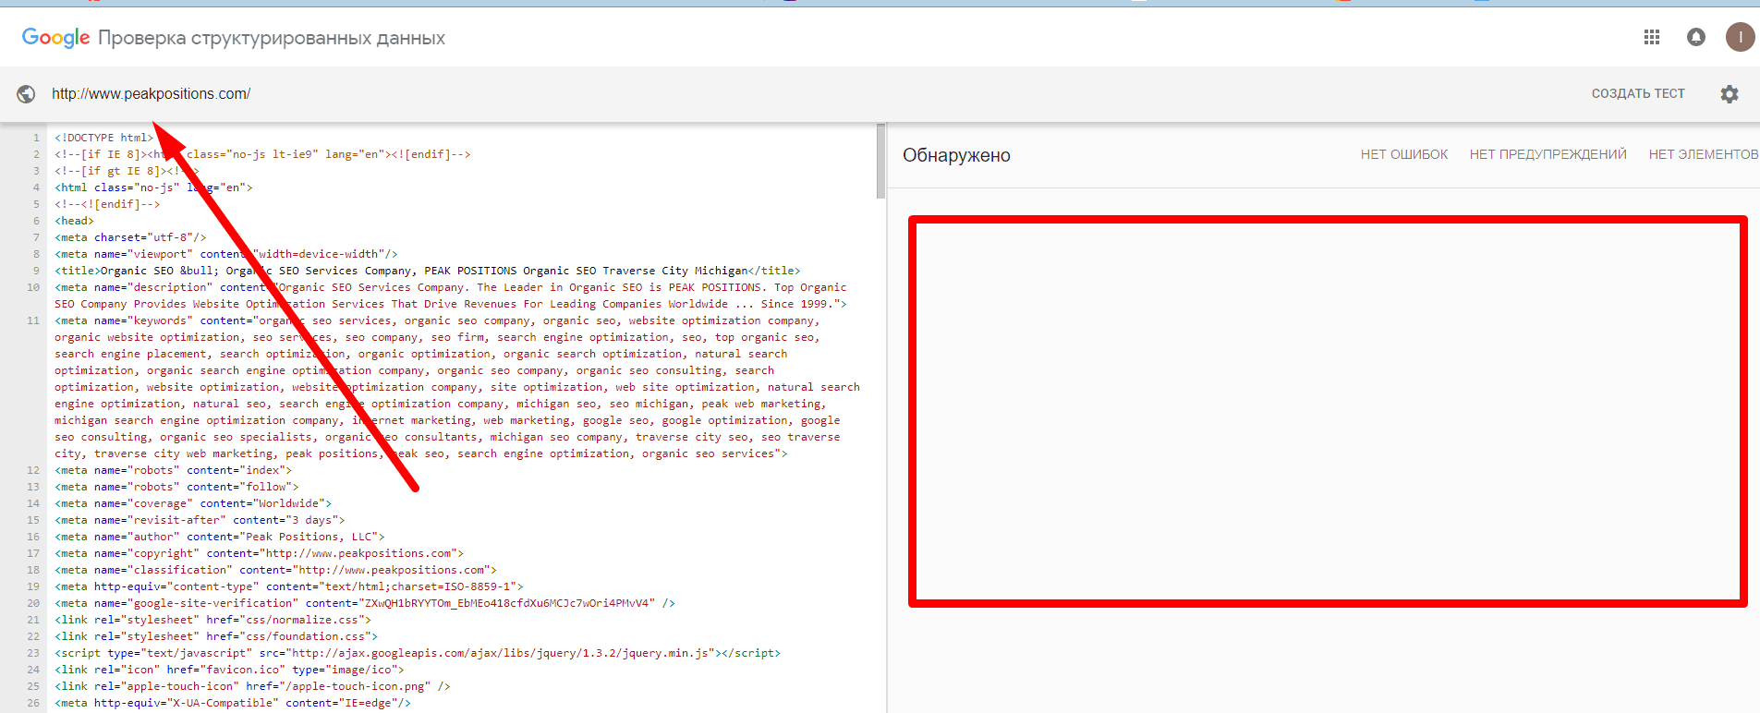Click the title tag code line
1760x713 pixels.
point(427,271)
